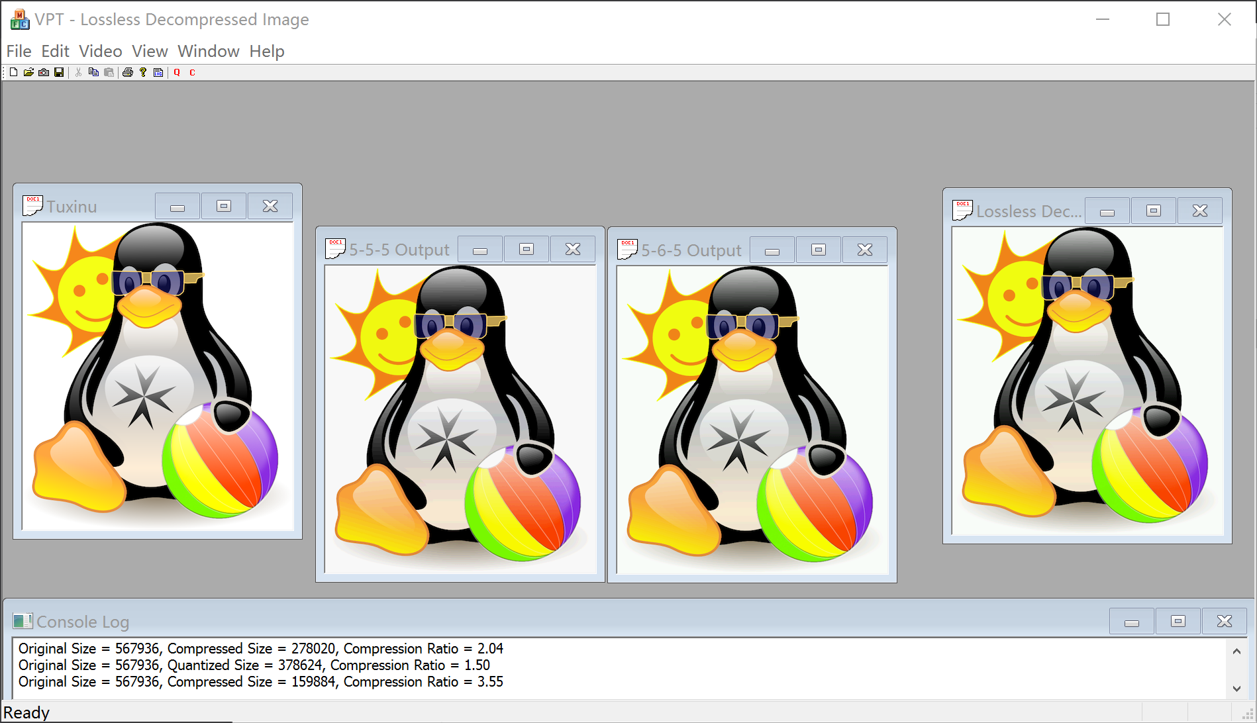1257x723 pixels.
Task: Close the 5-5-5 Output window
Action: [x=573, y=250]
